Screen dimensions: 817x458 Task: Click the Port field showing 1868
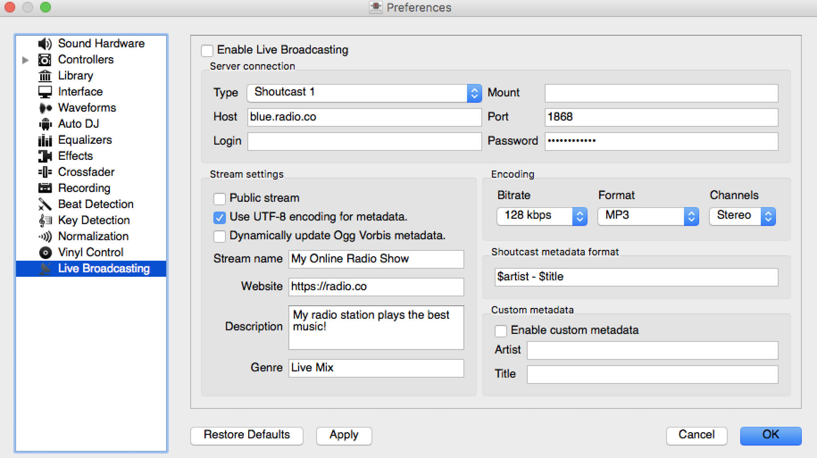click(x=661, y=117)
